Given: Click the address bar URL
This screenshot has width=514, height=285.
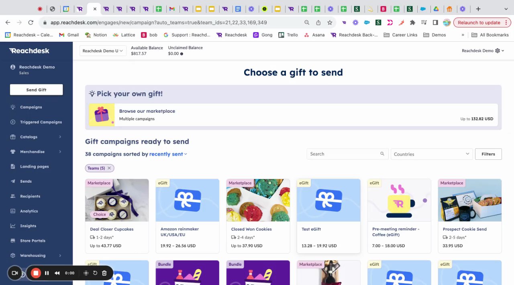Looking at the screenshot, I should click(x=159, y=22).
